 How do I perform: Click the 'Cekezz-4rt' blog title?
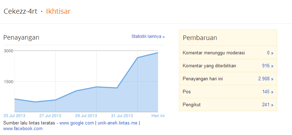click(x=20, y=11)
